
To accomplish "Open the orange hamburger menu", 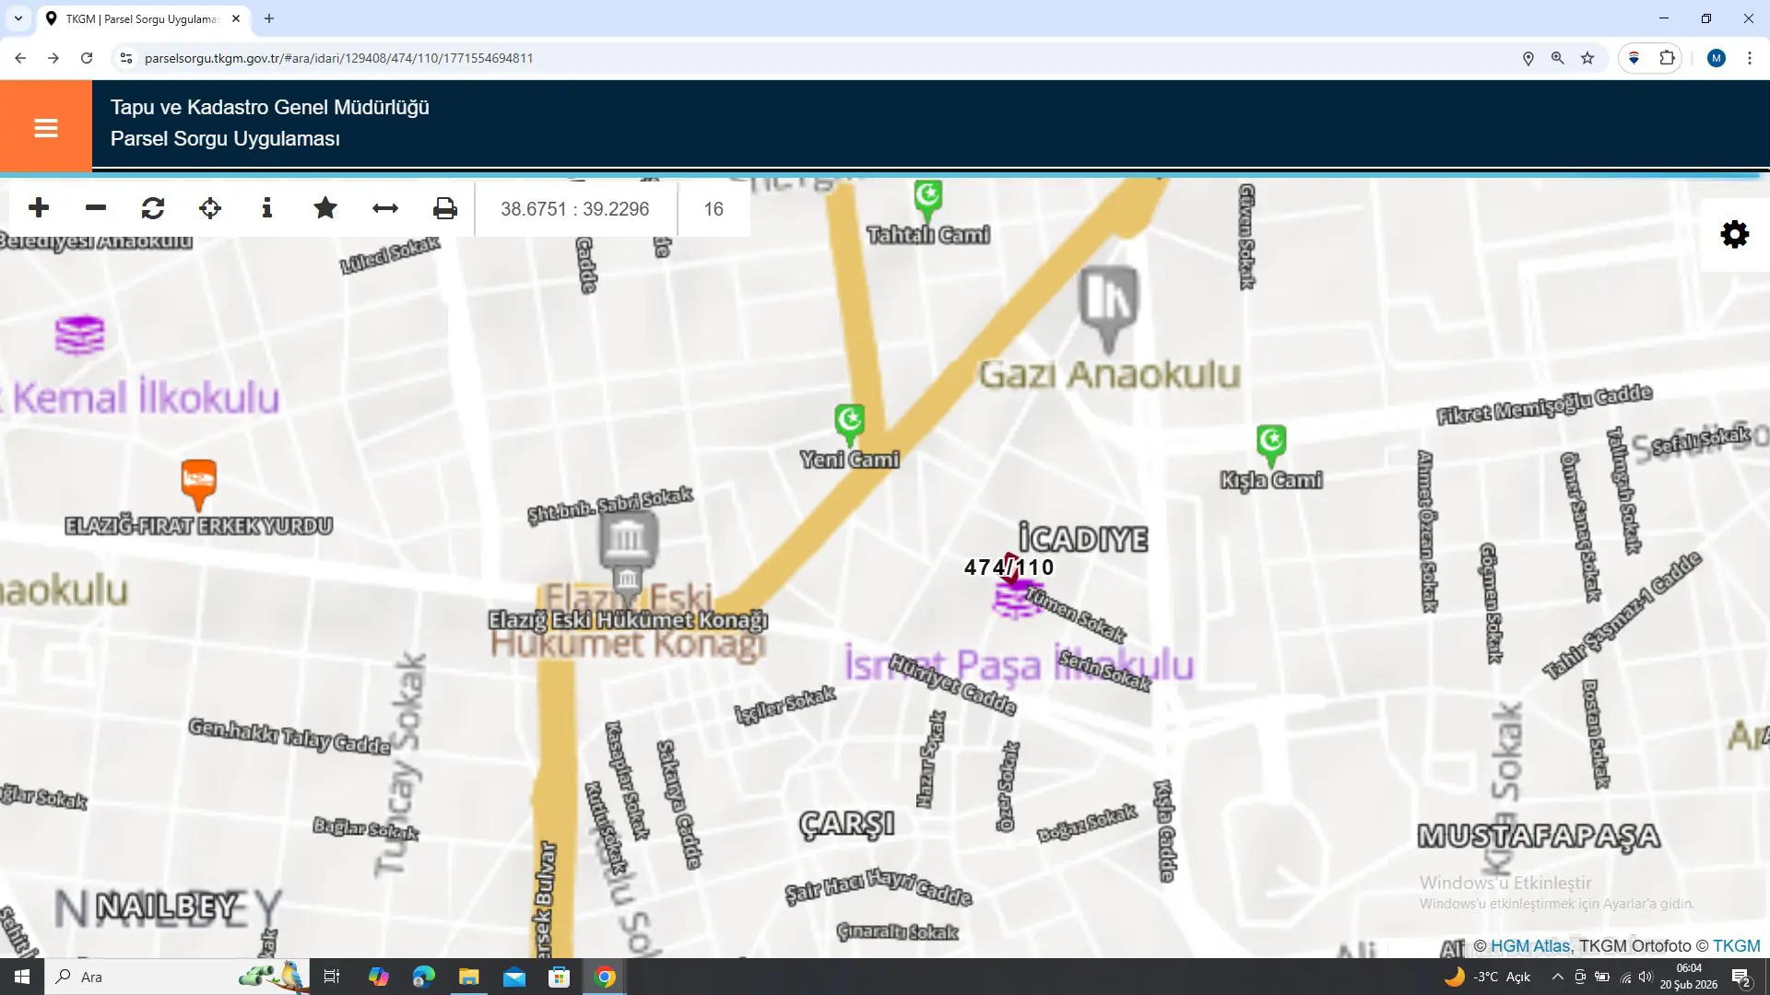I will (x=46, y=128).
